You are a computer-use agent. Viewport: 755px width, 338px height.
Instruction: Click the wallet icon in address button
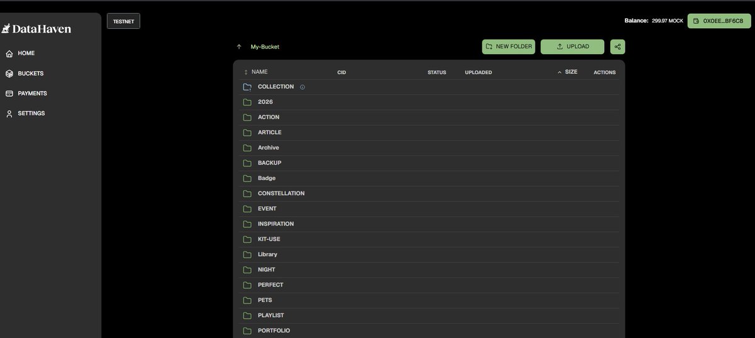click(x=696, y=21)
